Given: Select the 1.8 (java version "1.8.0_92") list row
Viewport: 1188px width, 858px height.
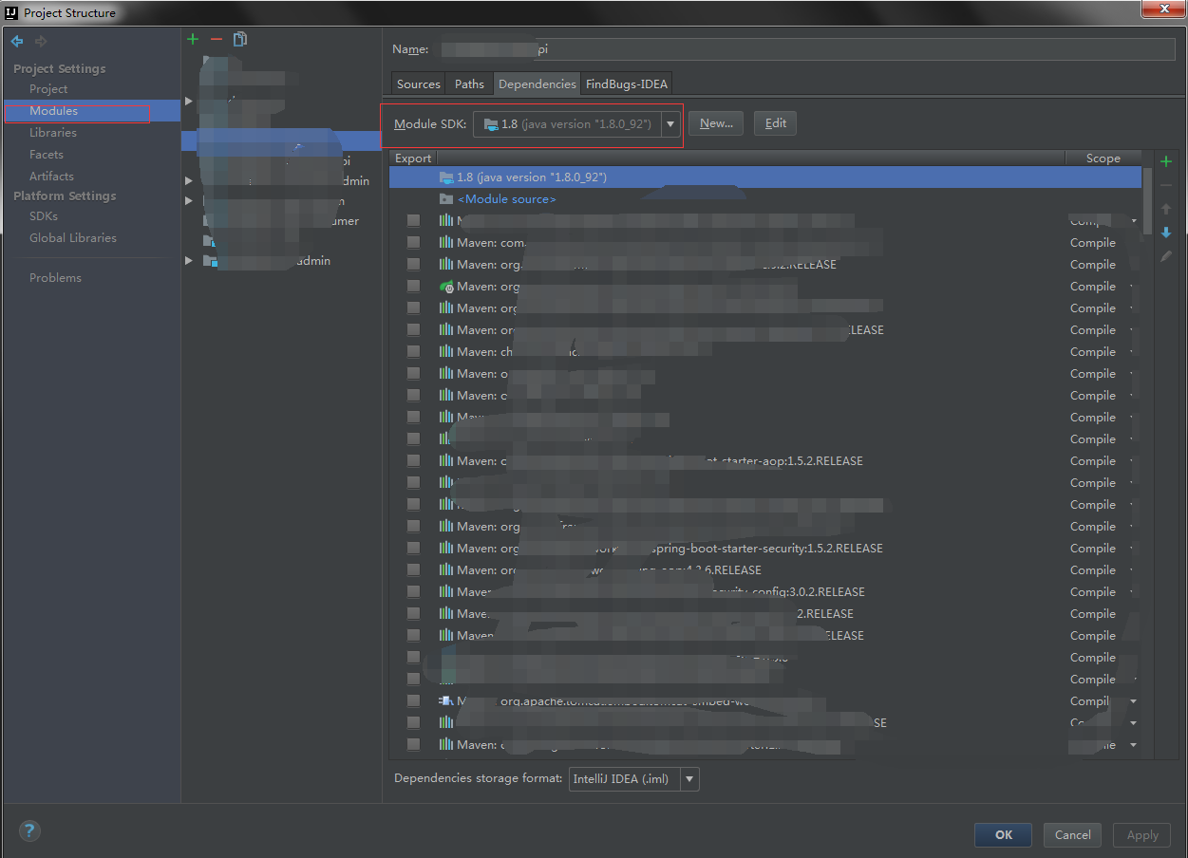Looking at the screenshot, I should [x=765, y=177].
